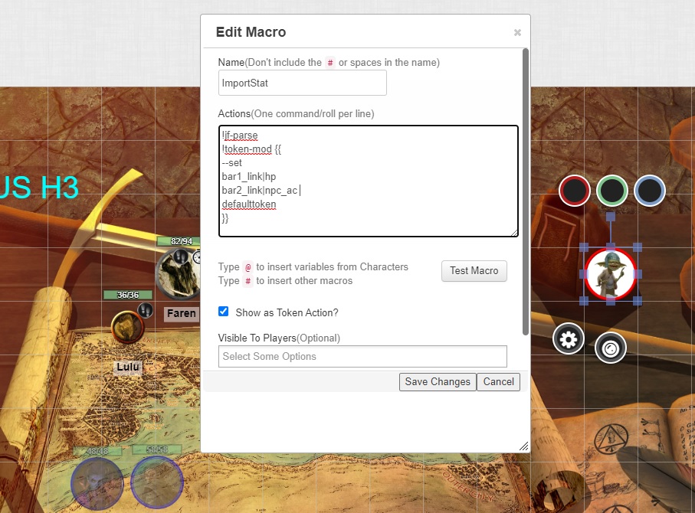Screen dimensions: 695x513
Task: Close the Edit Macro dialog with the X
Action: pyautogui.click(x=517, y=32)
